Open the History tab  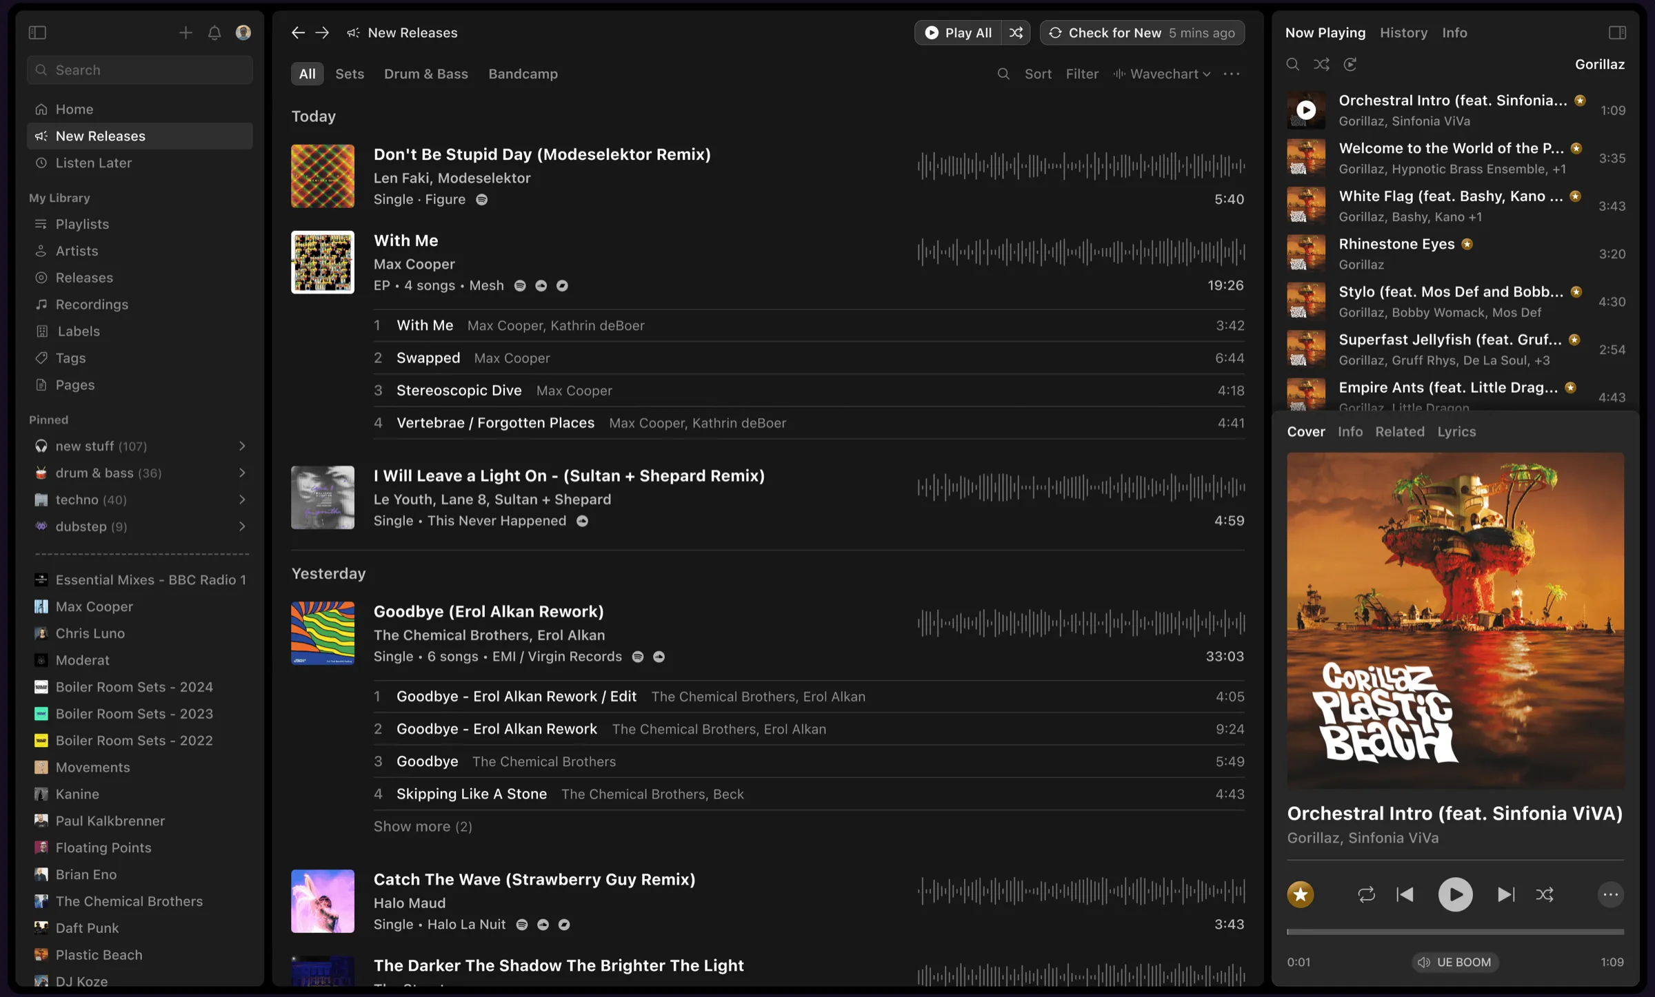tap(1403, 32)
